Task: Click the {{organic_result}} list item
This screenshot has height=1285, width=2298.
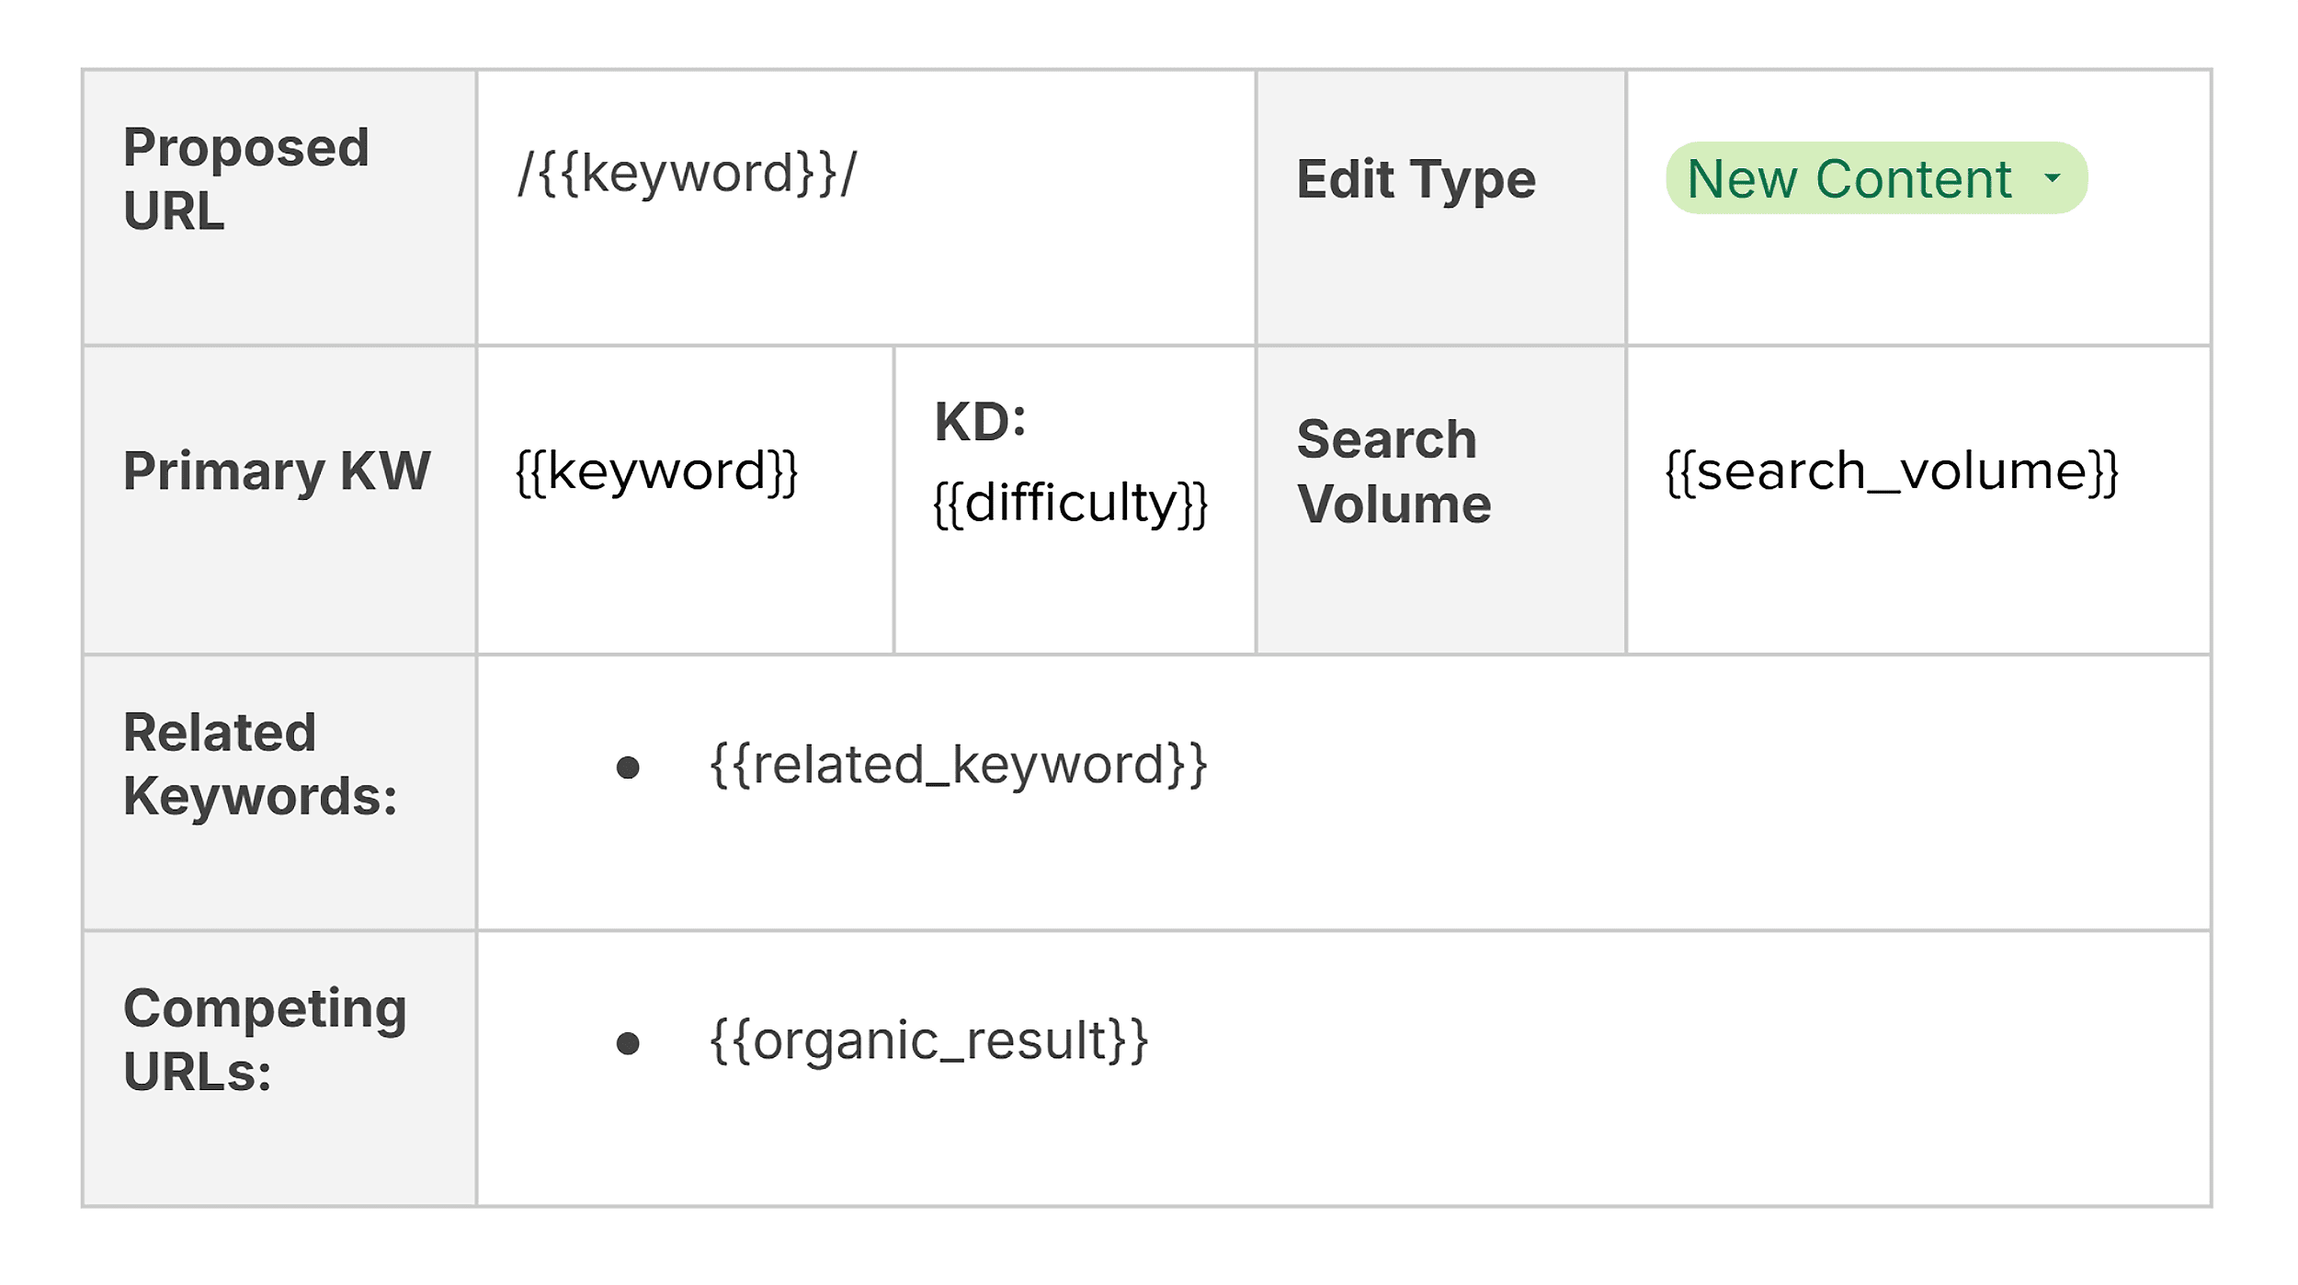Action: pyautogui.click(x=929, y=1041)
